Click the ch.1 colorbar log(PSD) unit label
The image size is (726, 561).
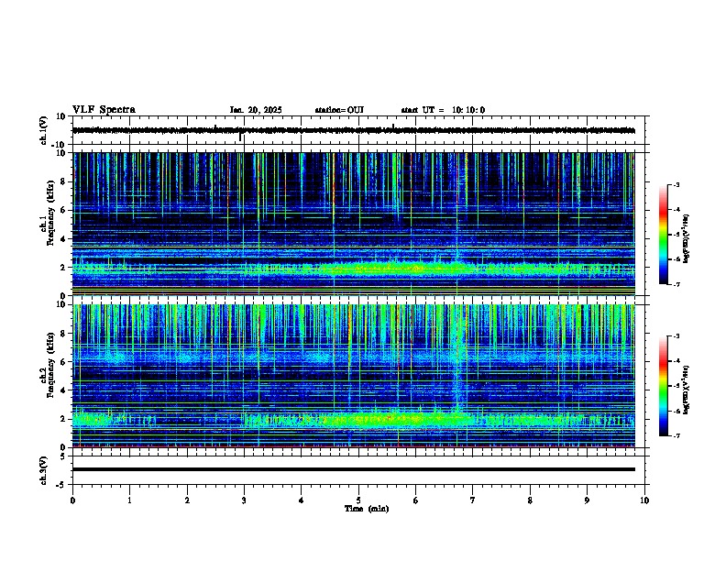(x=687, y=238)
